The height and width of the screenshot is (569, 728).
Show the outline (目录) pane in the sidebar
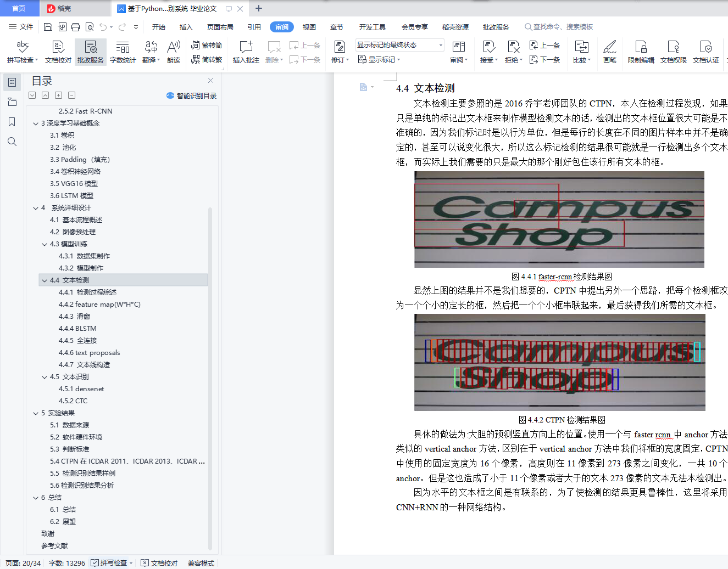pyautogui.click(x=12, y=82)
